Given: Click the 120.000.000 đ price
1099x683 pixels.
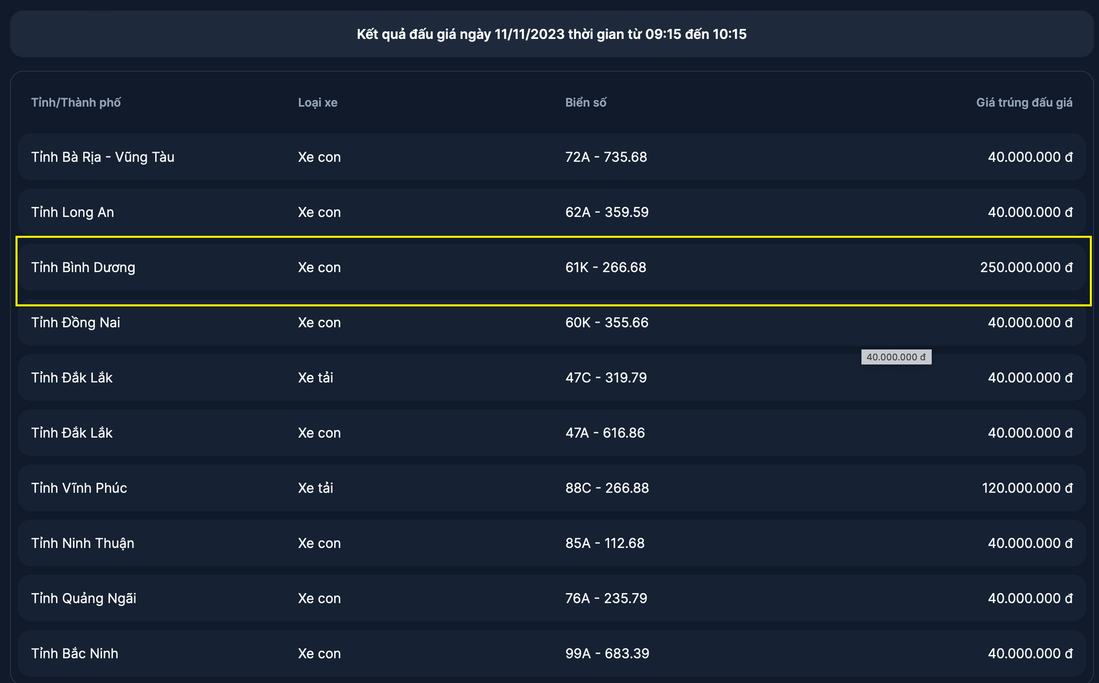Looking at the screenshot, I should pos(1027,489).
